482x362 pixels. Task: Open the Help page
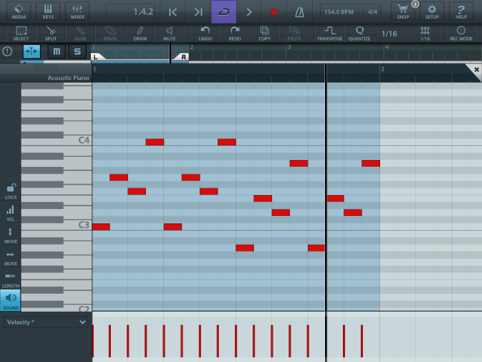461,12
